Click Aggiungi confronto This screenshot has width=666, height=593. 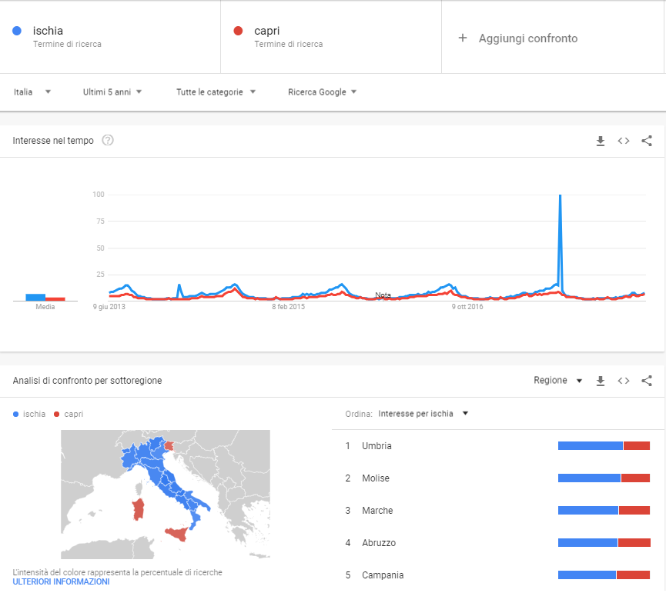tap(528, 38)
